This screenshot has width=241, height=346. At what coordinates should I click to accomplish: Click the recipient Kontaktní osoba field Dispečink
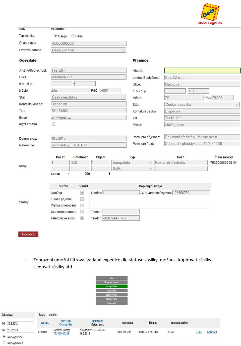(202, 111)
